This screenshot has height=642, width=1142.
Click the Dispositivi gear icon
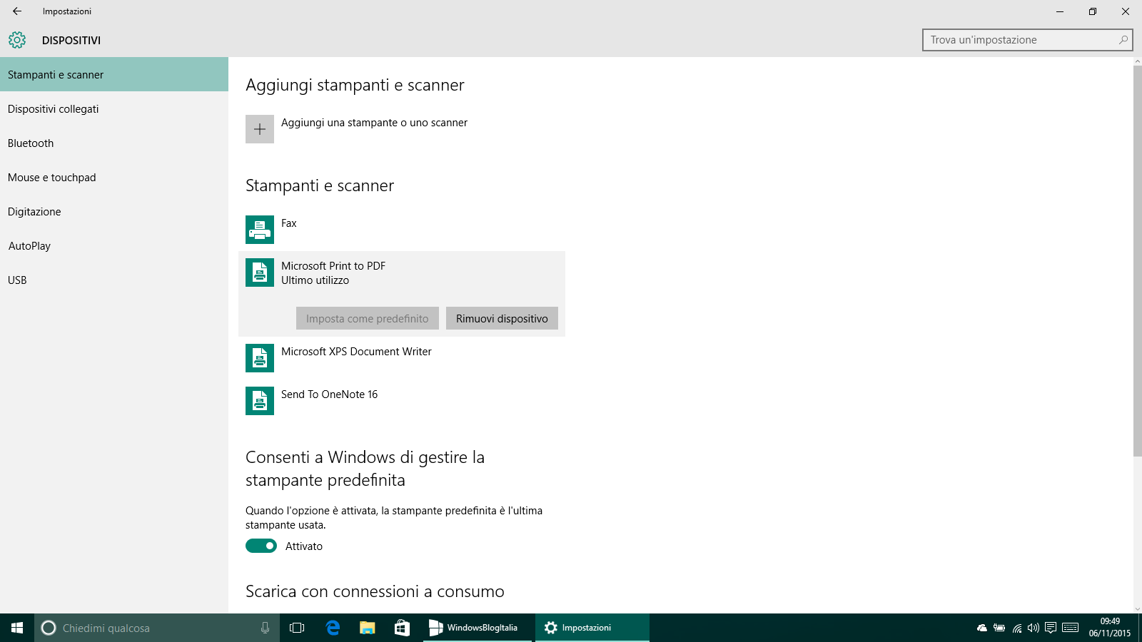click(17, 40)
